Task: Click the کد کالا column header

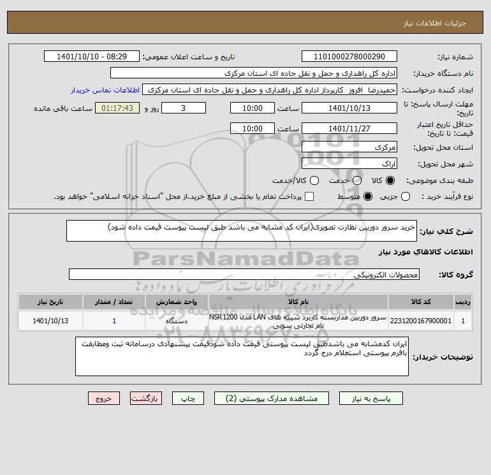Action: (421, 302)
